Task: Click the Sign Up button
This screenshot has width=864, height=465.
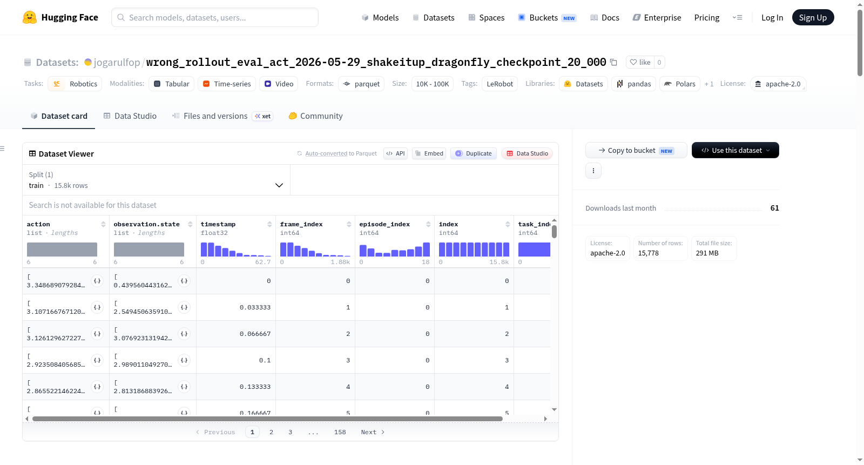Action: (813, 17)
